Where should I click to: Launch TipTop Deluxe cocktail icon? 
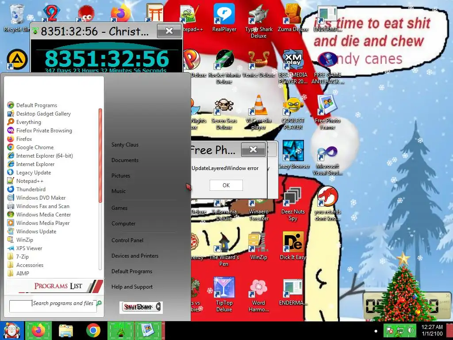click(224, 295)
